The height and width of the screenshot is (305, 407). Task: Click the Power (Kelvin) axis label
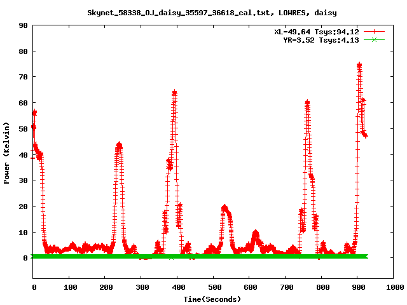pos(6,153)
